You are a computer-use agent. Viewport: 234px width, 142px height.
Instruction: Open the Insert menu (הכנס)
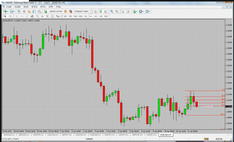(x=26, y=7)
